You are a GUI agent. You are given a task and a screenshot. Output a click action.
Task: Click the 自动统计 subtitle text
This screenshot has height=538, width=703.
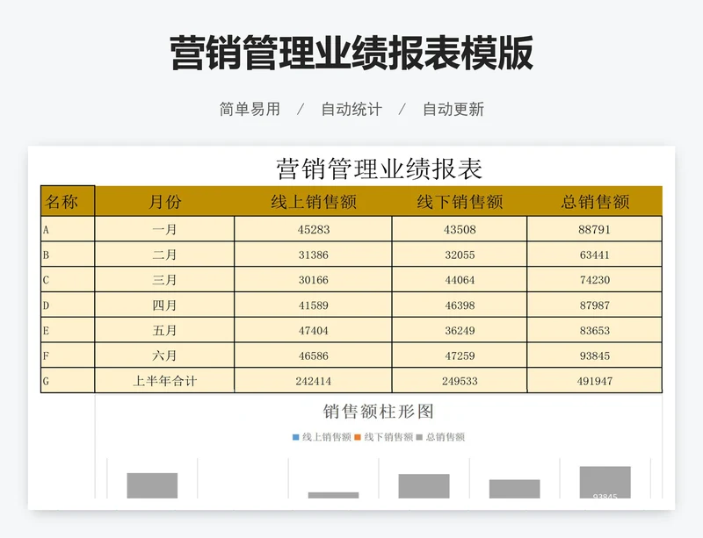point(351,109)
